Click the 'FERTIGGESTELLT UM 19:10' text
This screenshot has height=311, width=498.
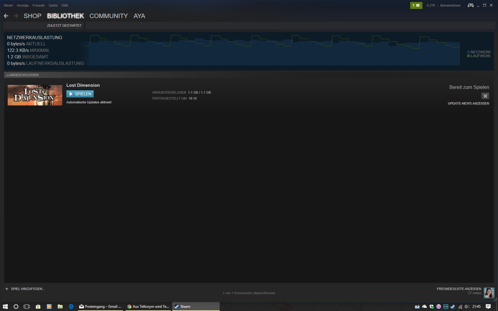174,98
